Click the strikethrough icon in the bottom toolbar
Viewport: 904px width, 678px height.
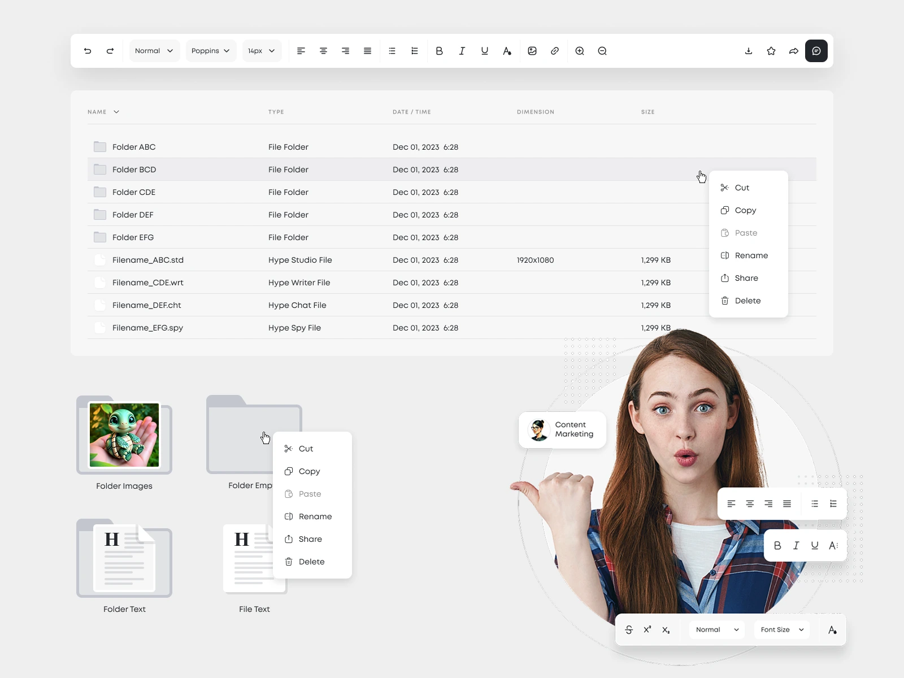[x=629, y=629]
